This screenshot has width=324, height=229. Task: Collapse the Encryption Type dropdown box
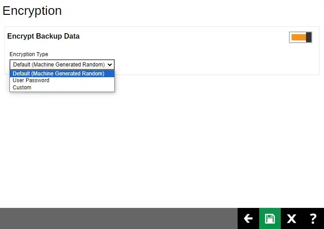coord(62,65)
